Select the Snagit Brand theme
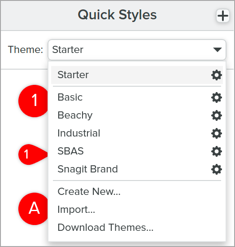 (137, 169)
